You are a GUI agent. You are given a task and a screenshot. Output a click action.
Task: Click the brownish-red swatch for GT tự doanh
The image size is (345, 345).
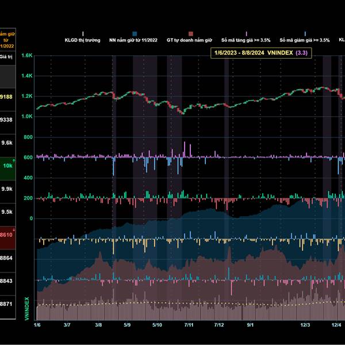pyautogui.click(x=191, y=34)
